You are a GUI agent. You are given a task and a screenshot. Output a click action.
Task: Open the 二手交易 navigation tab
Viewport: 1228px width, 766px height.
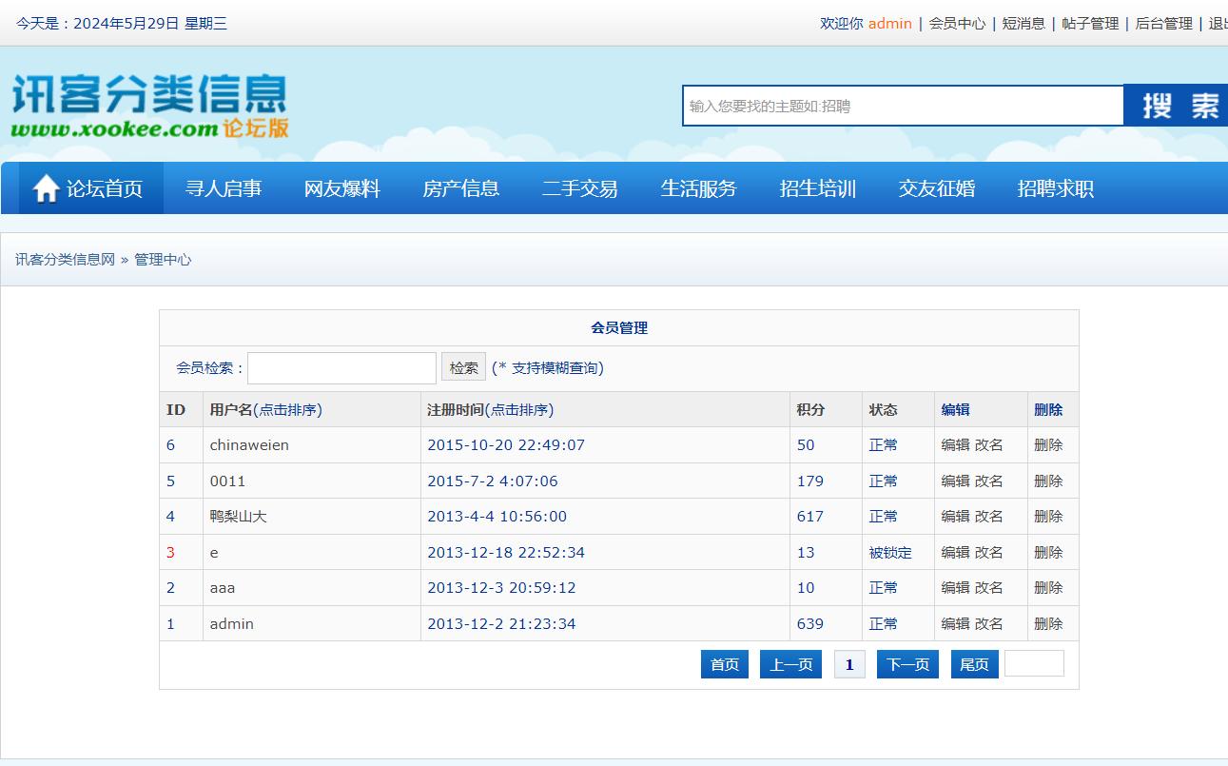[580, 188]
